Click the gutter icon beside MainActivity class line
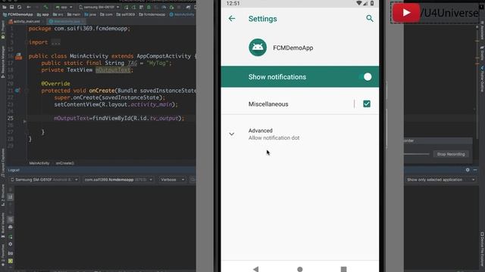This screenshot has height=272, width=485. tap(18, 57)
